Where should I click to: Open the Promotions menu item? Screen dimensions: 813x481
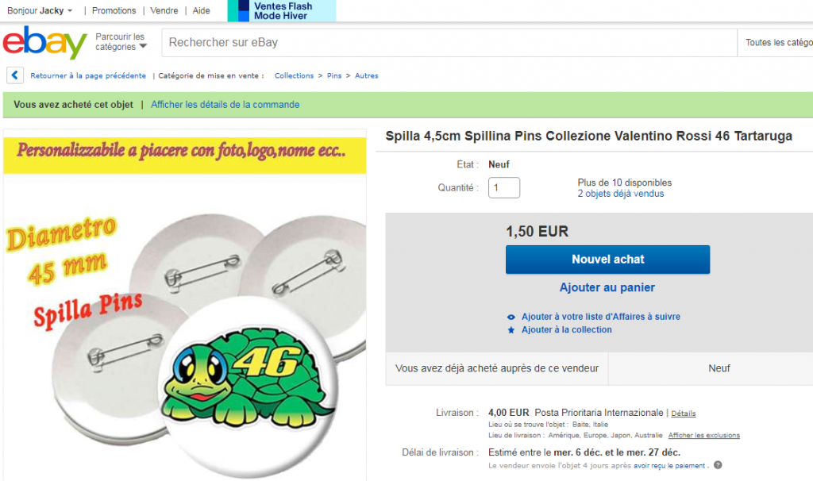point(114,10)
